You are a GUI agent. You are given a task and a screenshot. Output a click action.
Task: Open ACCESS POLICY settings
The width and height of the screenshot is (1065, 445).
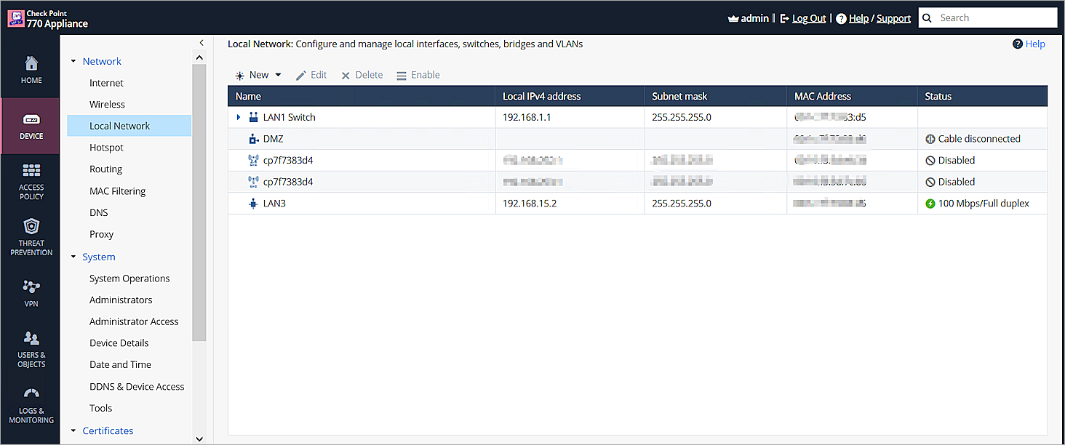coord(31,180)
